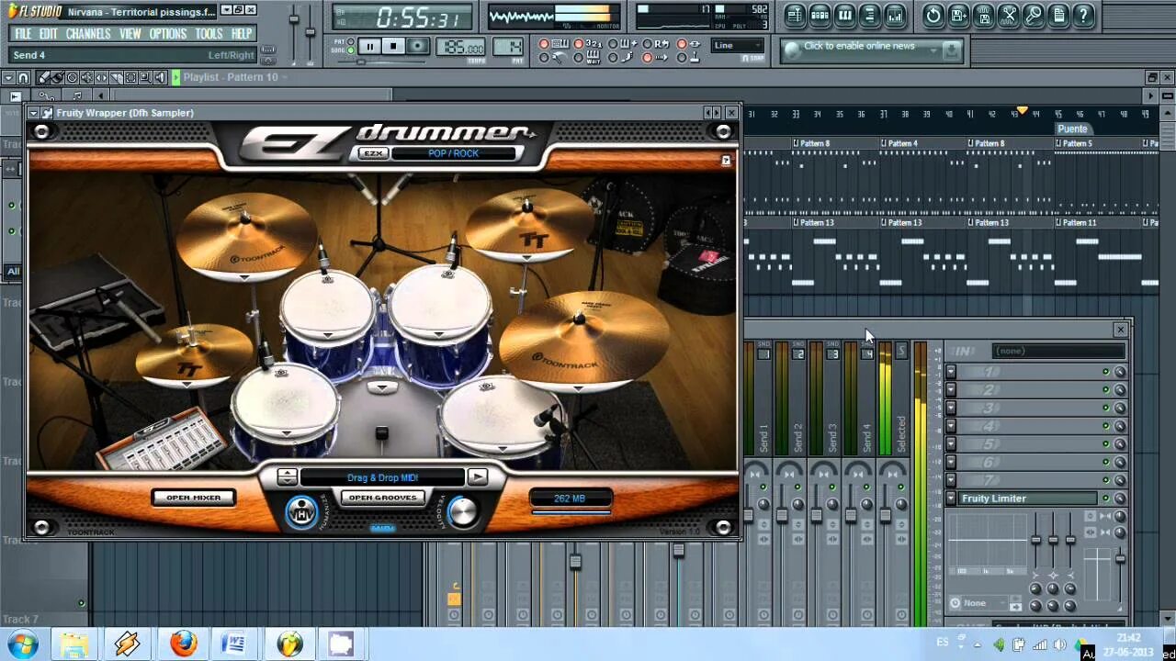The height and width of the screenshot is (661, 1176).
Task: Select the speaker playback tool in playlist
Action: click(160, 78)
